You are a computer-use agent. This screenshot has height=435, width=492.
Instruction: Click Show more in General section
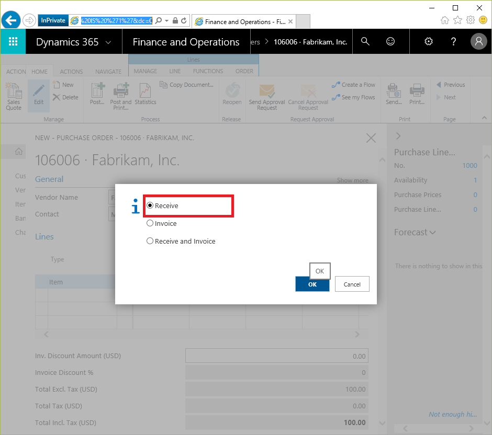click(352, 180)
